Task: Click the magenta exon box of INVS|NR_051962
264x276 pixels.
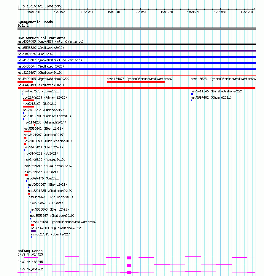Action: 129,273
